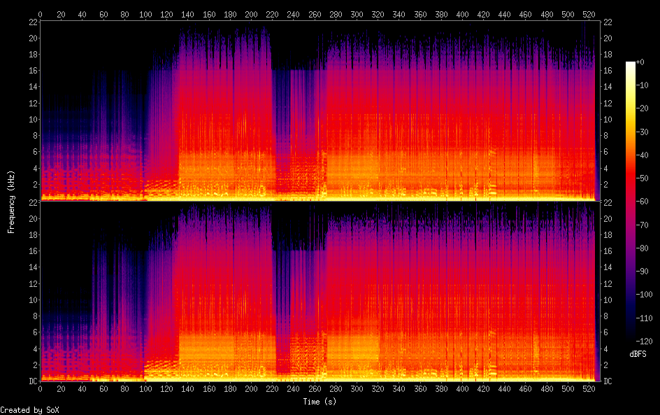Image resolution: width=660 pixels, height=415 pixels.
Task: Click the left 22 kHz label of the upper channel
Action: tap(32, 22)
